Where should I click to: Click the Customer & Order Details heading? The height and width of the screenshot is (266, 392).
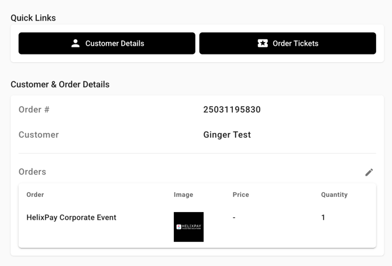60,84
